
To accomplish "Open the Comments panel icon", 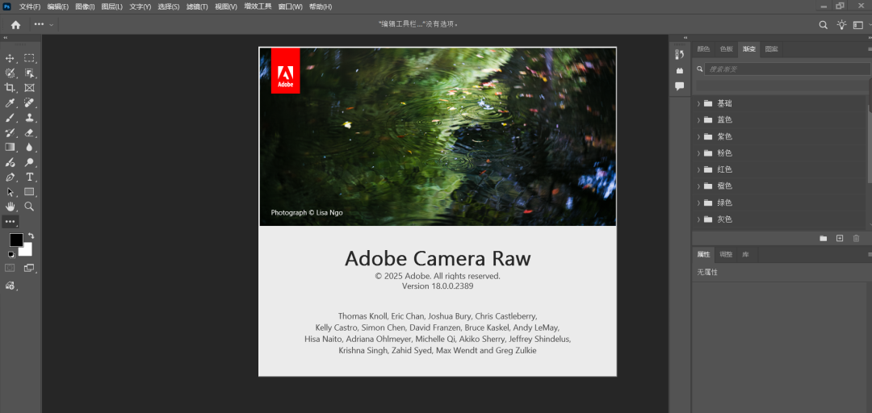I will (679, 86).
